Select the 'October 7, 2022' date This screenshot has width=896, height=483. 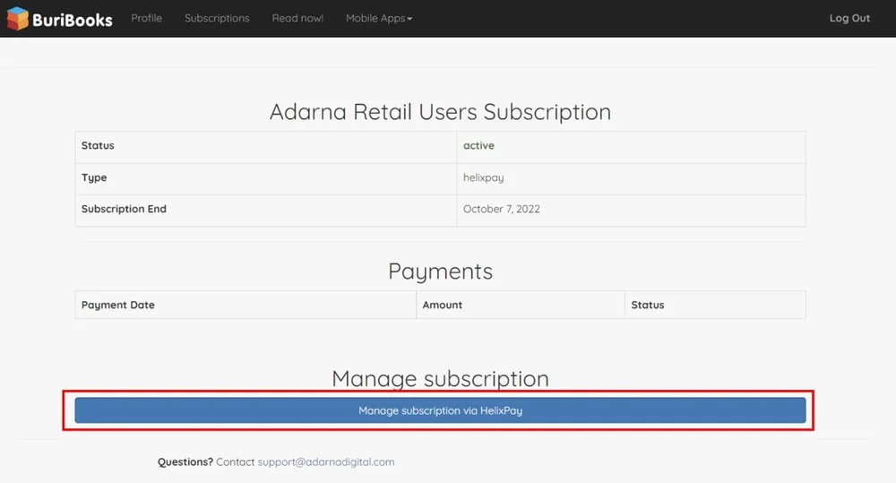[501, 209]
